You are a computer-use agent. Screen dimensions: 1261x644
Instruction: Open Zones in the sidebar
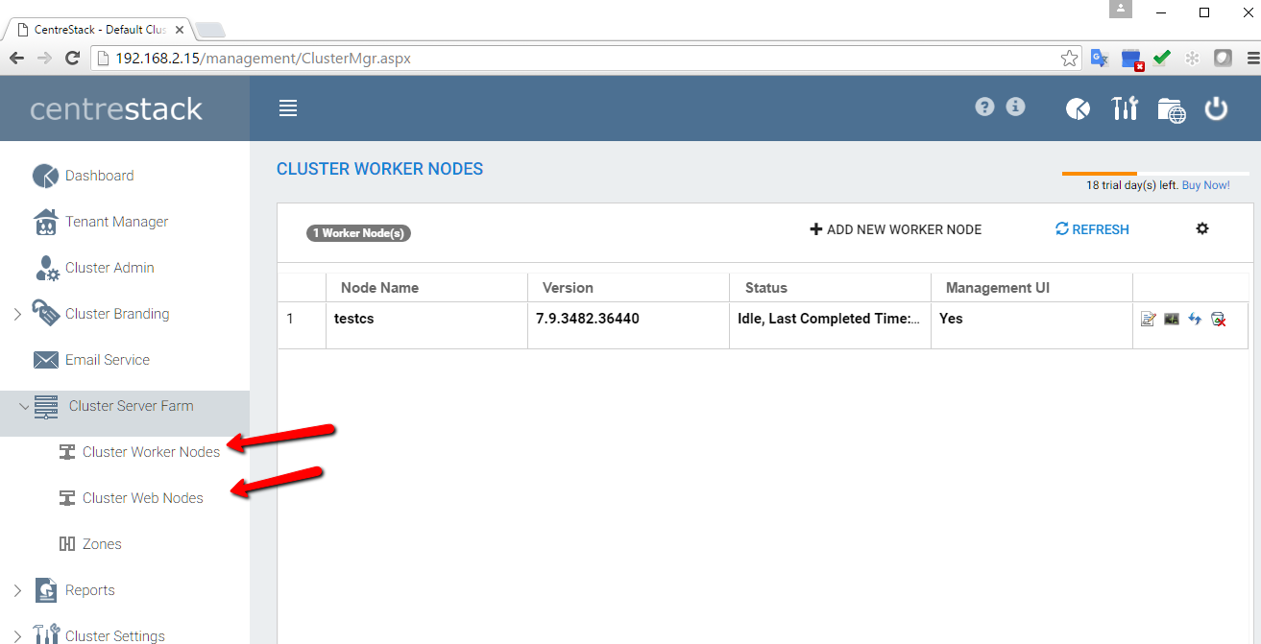[x=102, y=544]
